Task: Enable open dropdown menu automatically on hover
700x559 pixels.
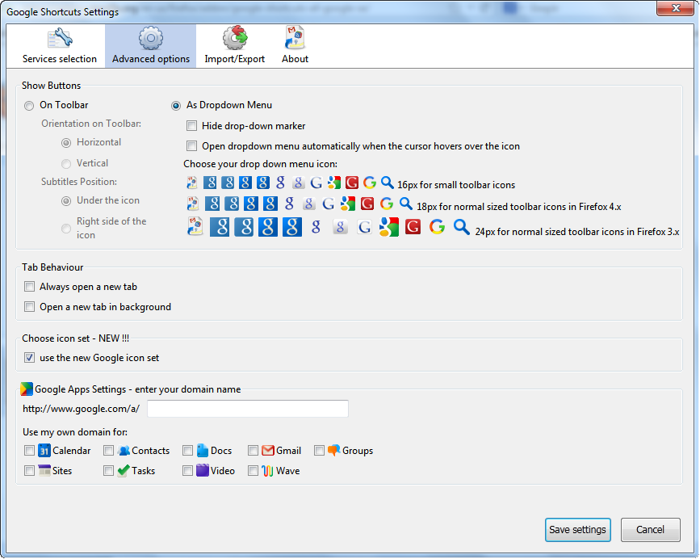Action: pos(191,146)
